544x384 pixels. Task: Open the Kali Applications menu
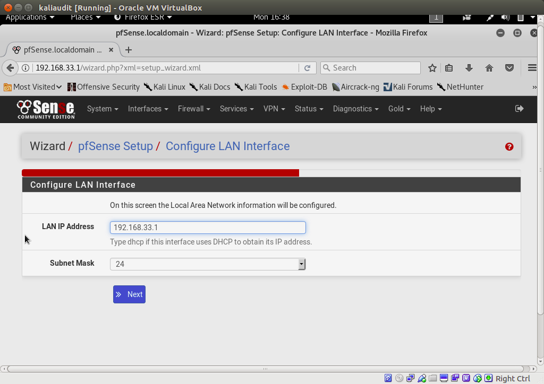pos(30,18)
